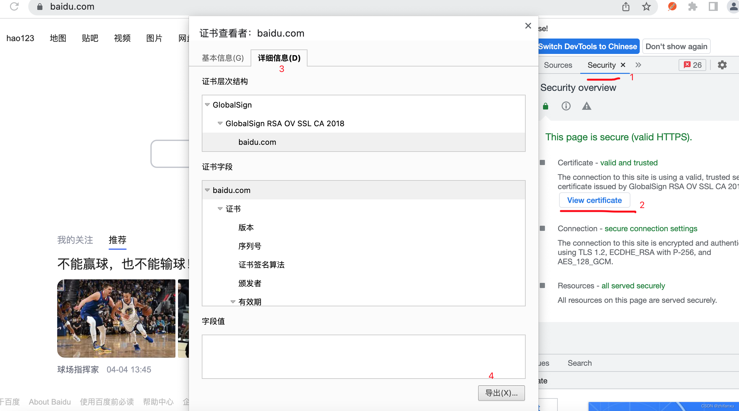The image size is (739, 411).
Task: Click the View certificate button
Action: pos(594,200)
